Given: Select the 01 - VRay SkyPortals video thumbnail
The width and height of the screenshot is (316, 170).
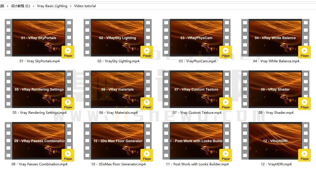Looking at the screenshot, I should (x=39, y=38).
